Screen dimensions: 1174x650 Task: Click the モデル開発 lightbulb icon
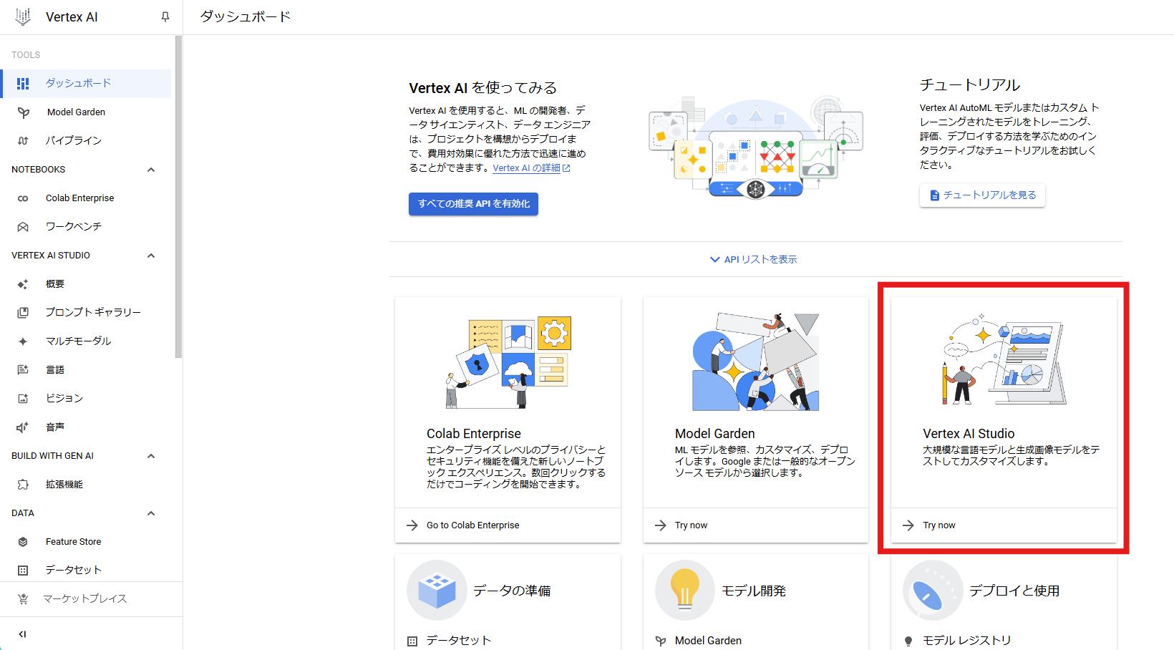coord(685,591)
